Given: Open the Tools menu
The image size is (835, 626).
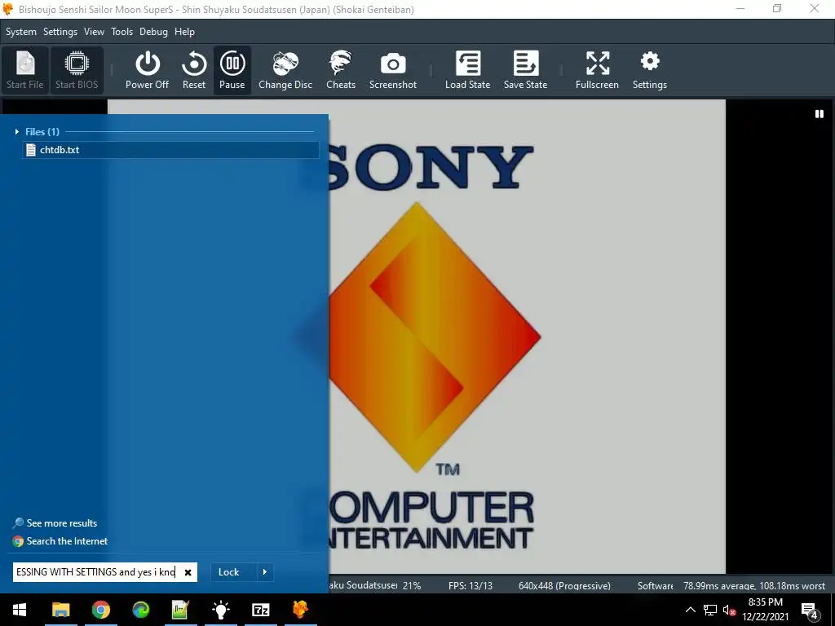Looking at the screenshot, I should point(122,32).
